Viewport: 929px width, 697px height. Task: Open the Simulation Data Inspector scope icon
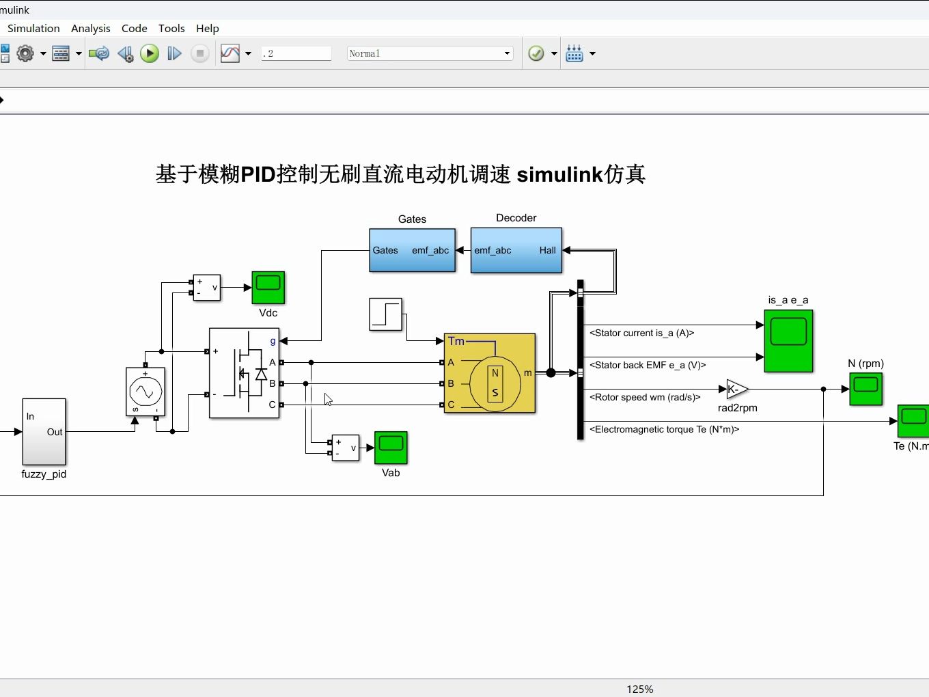pos(230,53)
